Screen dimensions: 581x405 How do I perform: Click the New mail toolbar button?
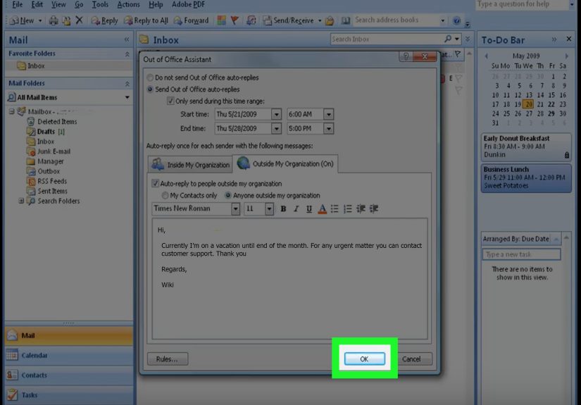pyautogui.click(x=23, y=20)
